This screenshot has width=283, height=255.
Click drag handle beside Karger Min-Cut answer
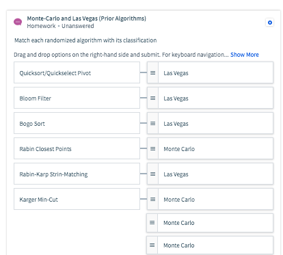pos(152,200)
